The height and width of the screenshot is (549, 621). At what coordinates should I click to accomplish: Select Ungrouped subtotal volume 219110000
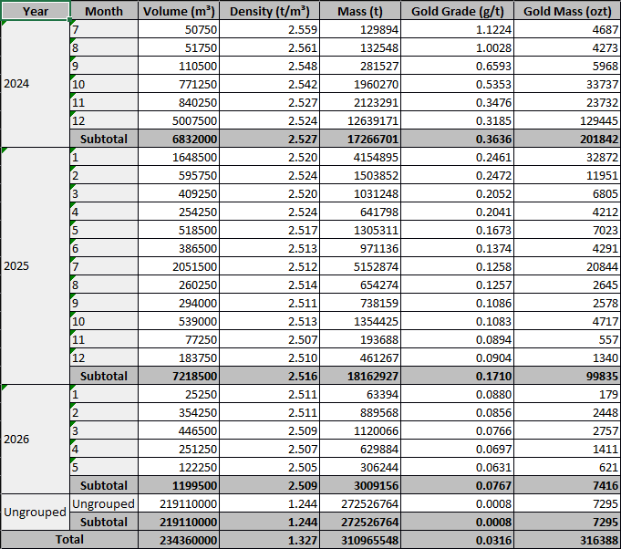click(179, 522)
